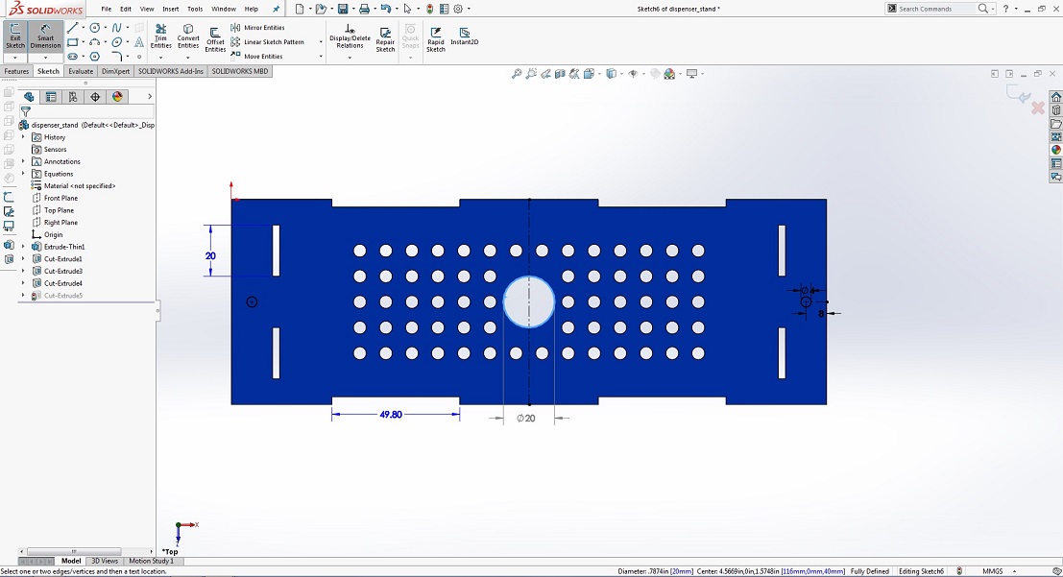The image size is (1063, 577).
Task: Open the FeatureManager design tree tab
Action: [x=29, y=97]
